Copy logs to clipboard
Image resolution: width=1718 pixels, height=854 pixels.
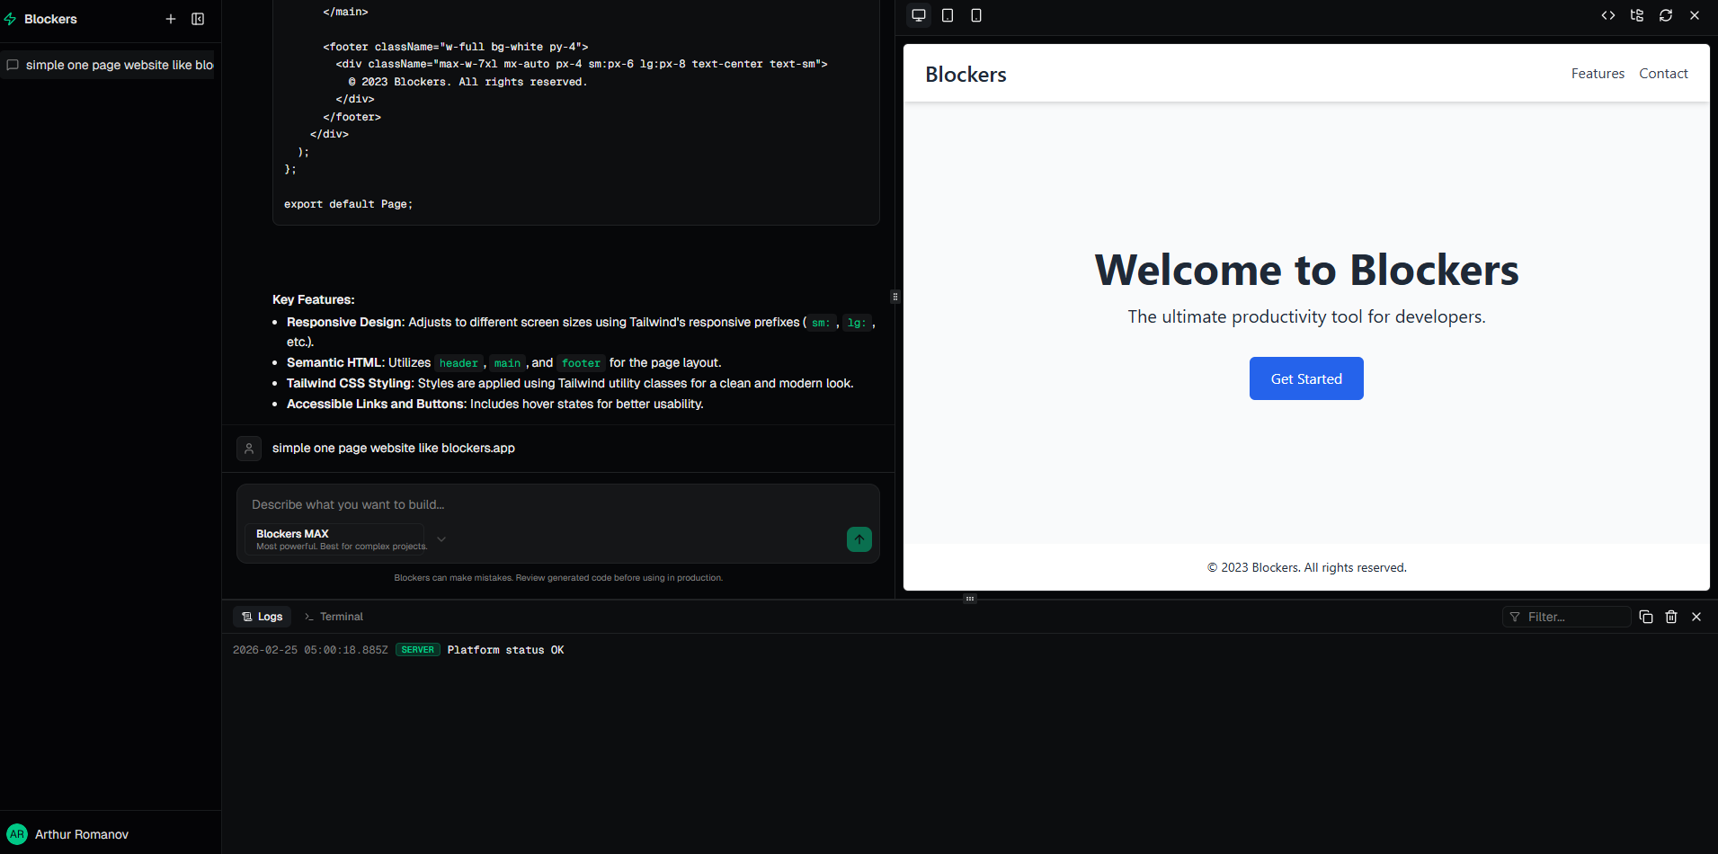(x=1646, y=617)
